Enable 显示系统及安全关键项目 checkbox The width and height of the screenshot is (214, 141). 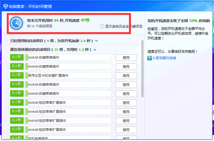pos(102,27)
